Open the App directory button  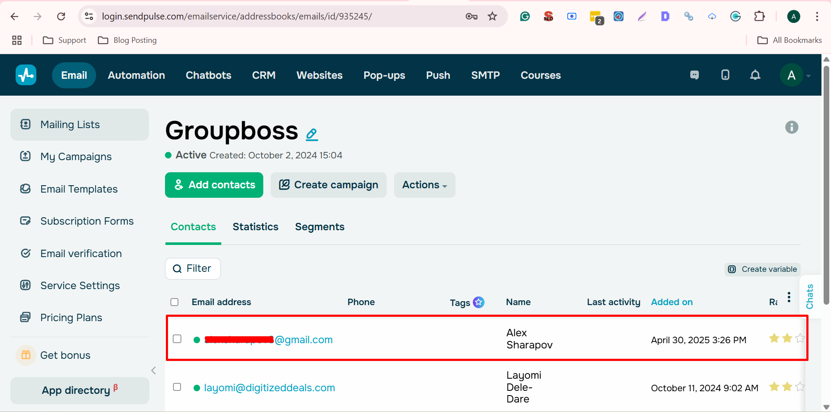click(80, 390)
